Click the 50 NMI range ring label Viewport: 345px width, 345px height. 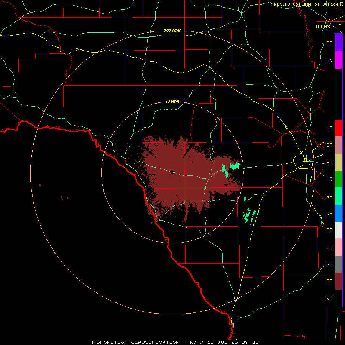(172, 101)
